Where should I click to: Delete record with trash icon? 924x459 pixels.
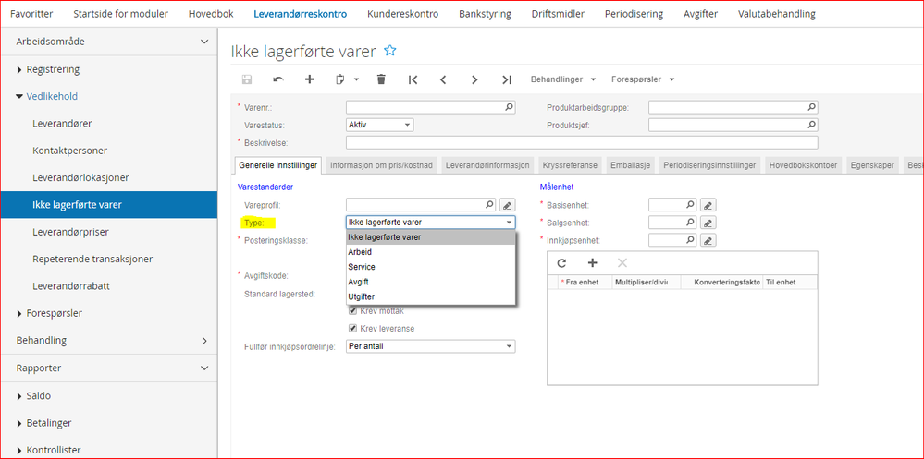click(381, 79)
